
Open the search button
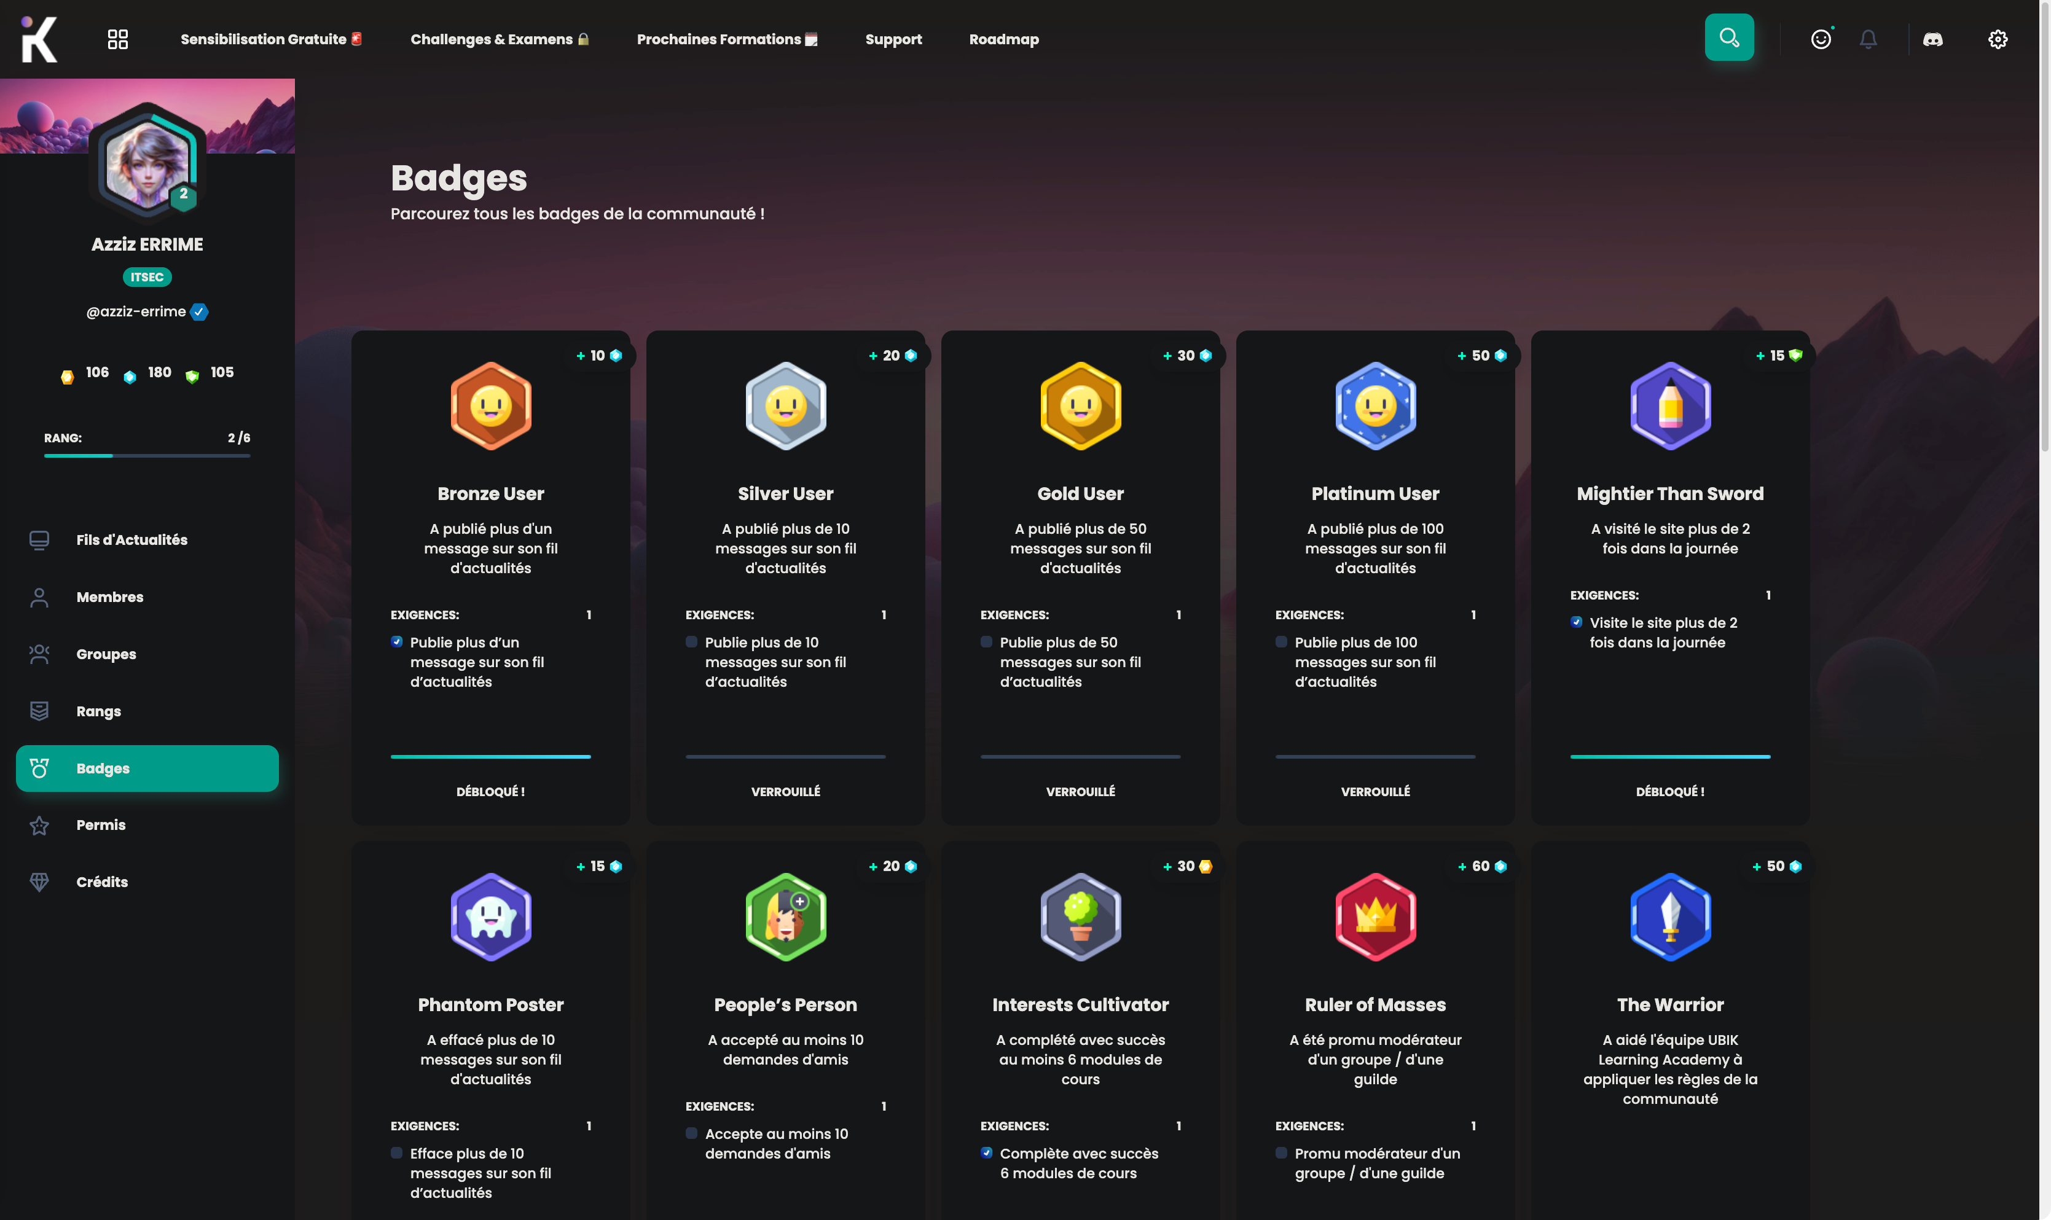point(1729,38)
